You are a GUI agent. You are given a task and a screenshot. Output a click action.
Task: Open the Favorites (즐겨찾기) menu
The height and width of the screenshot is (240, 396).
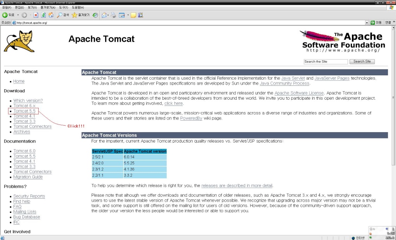click(x=48, y=8)
